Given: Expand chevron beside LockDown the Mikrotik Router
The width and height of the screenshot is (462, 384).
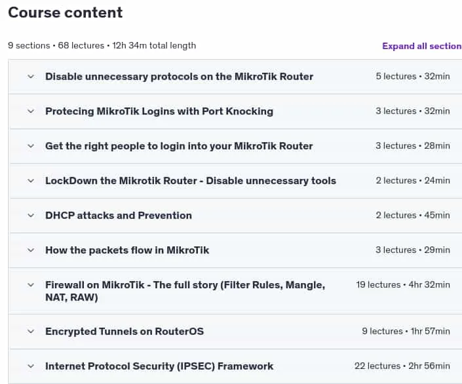Looking at the screenshot, I should (x=31, y=181).
